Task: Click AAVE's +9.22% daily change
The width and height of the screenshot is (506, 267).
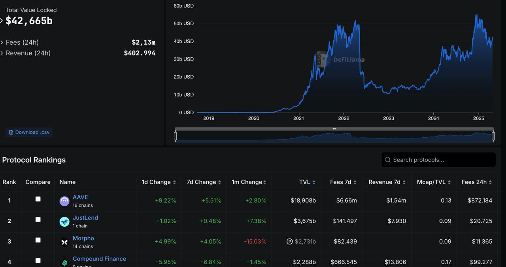Action: click(166, 201)
